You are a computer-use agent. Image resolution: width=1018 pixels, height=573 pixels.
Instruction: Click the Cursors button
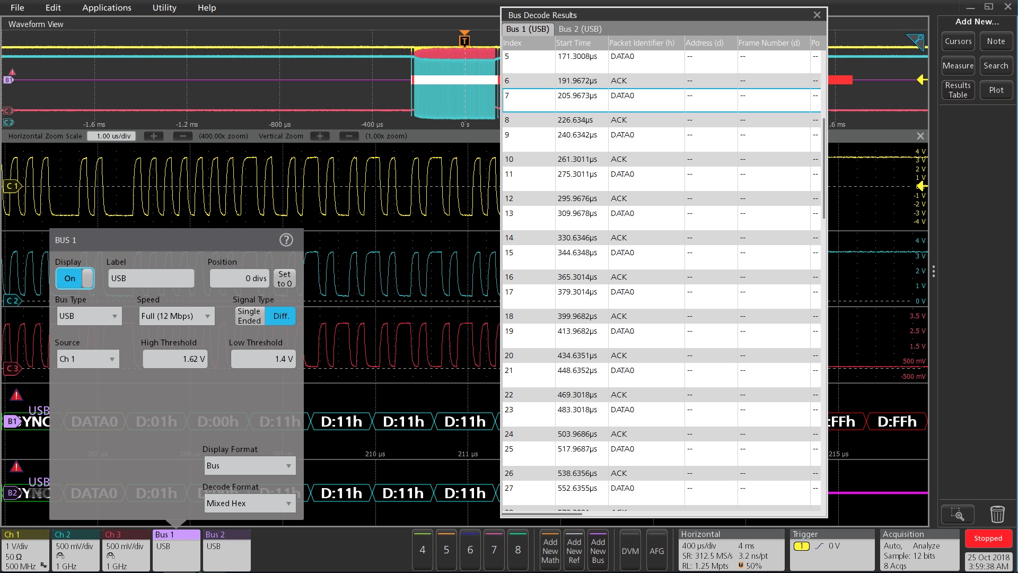point(958,41)
